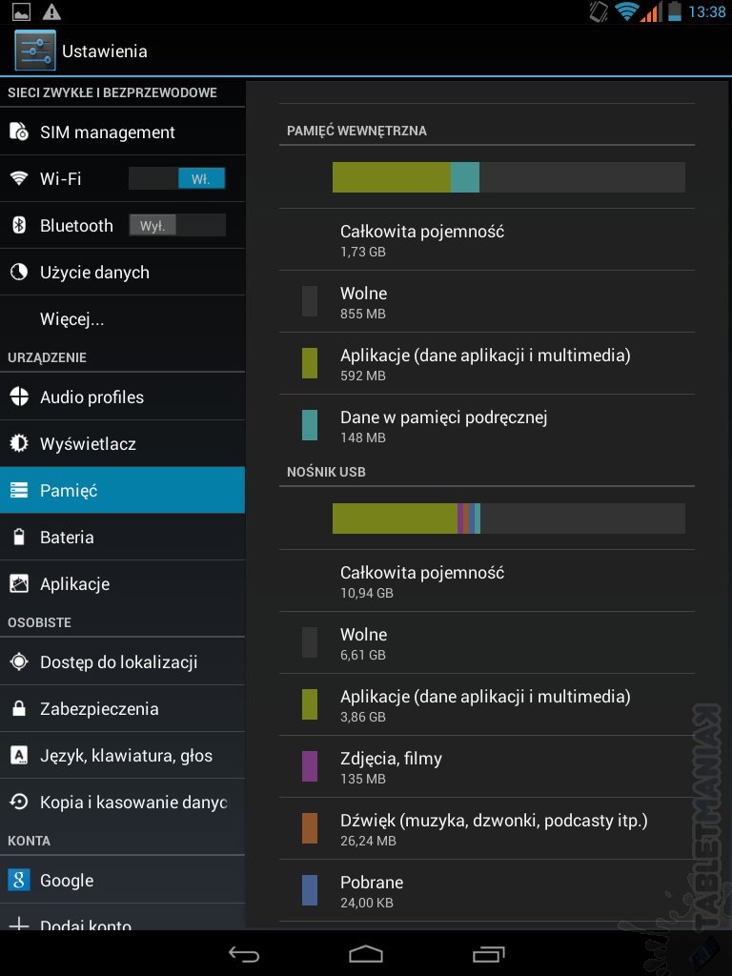The width and height of the screenshot is (732, 976).
Task: Open recent apps navigation icon
Action: pyautogui.click(x=488, y=954)
